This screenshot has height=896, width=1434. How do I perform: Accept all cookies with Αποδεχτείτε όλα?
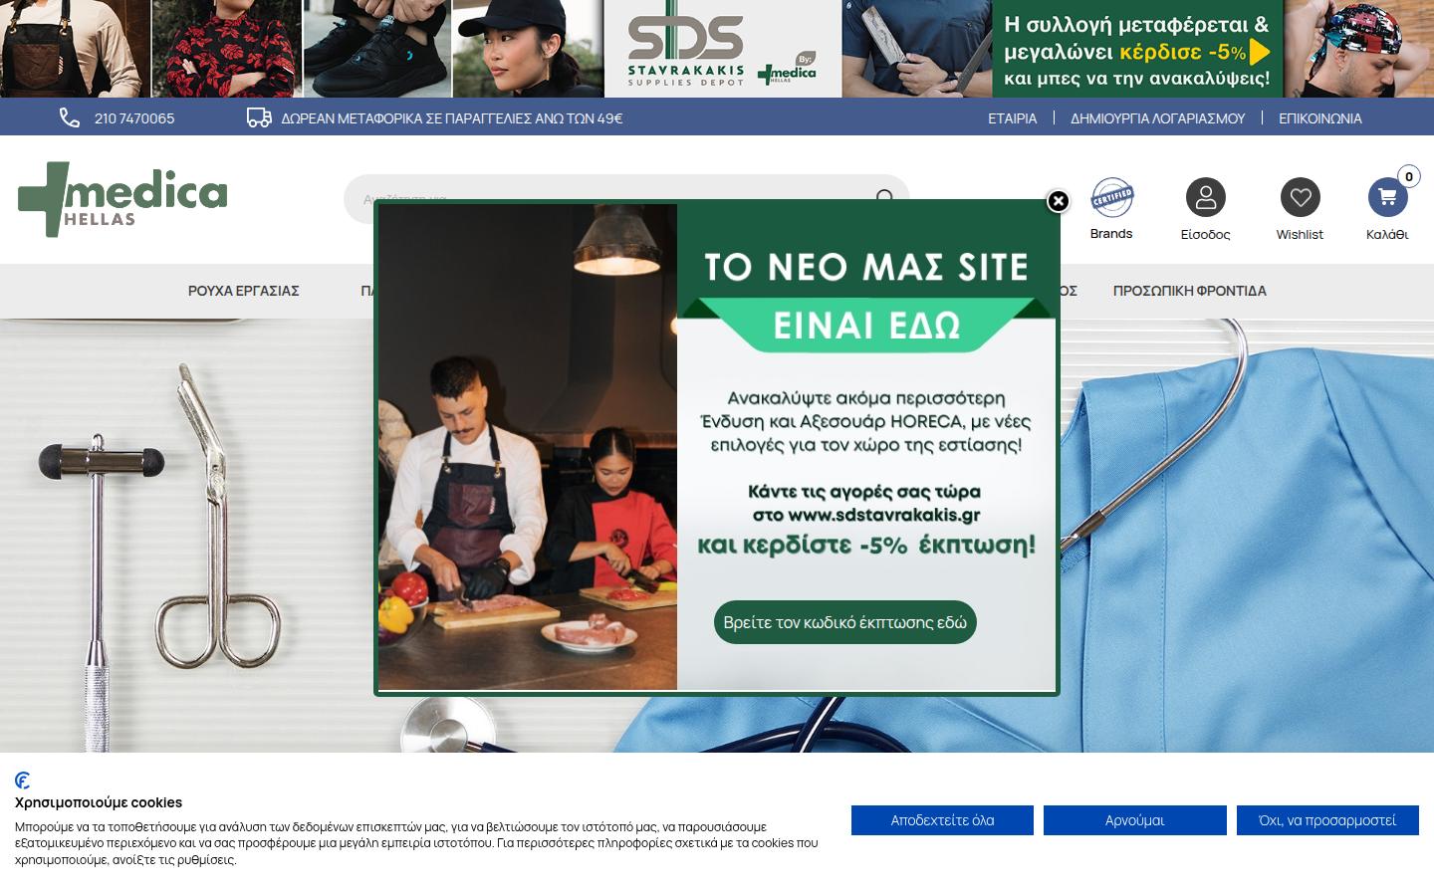pyautogui.click(x=942, y=820)
